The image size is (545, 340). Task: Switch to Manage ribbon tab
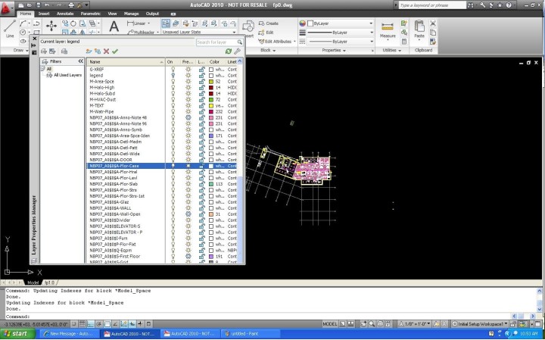[132, 14]
